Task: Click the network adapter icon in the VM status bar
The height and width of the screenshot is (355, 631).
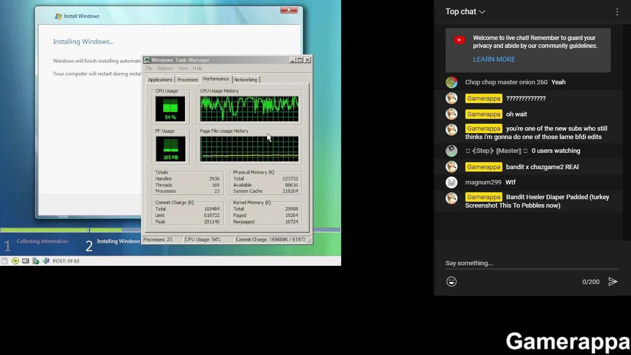Action: pyautogui.click(x=35, y=261)
